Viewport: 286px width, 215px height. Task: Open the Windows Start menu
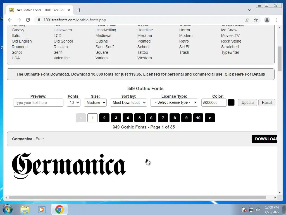(x=8, y=209)
